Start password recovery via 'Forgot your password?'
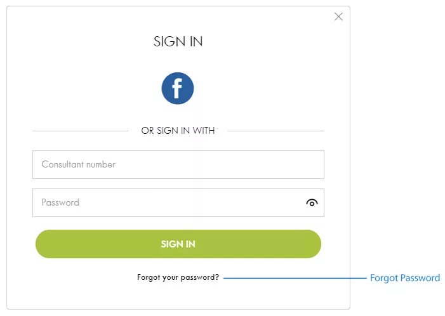This screenshot has width=445, height=316. point(178,277)
